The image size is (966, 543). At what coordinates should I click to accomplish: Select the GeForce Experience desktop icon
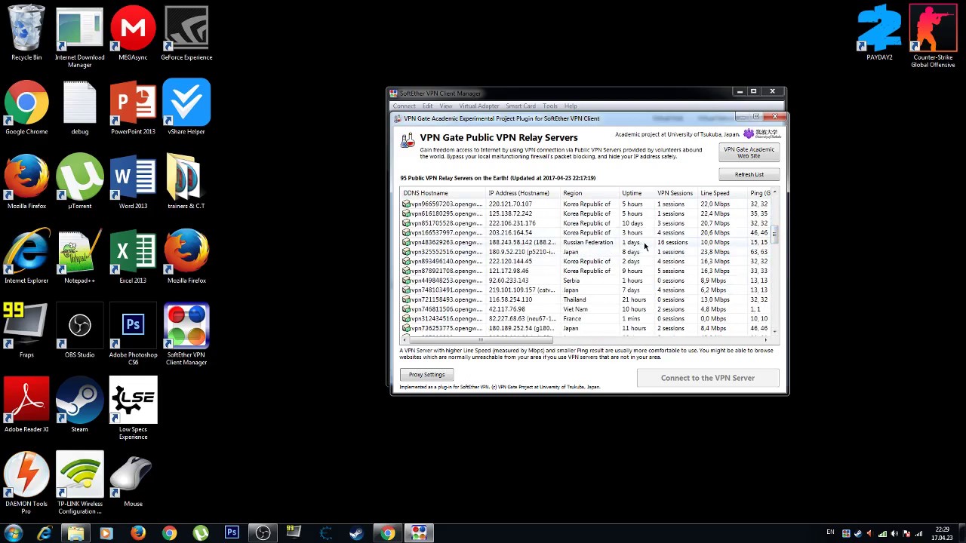(x=186, y=34)
